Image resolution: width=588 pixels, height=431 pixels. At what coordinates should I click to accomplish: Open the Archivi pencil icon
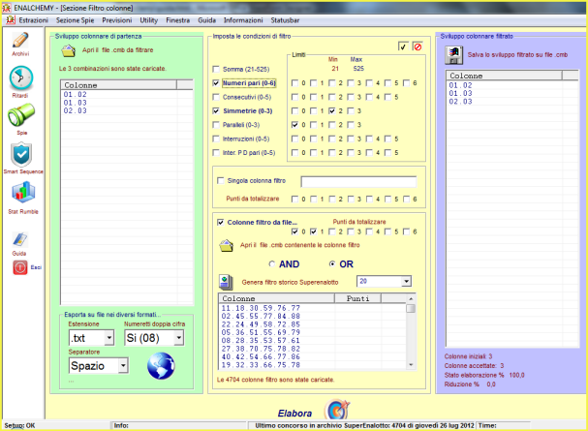(20, 40)
